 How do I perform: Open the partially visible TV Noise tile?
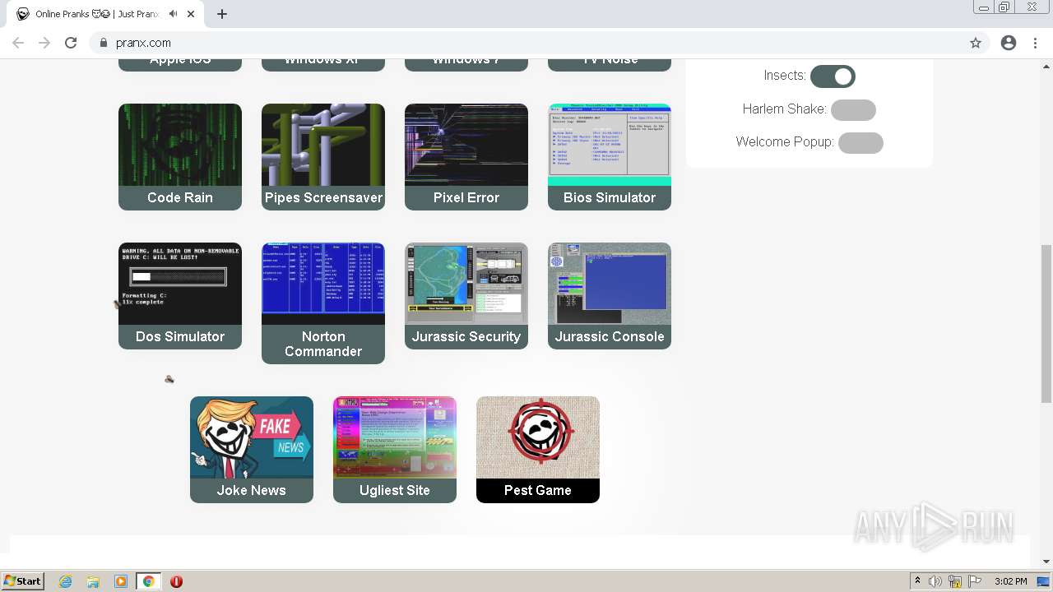coord(610,65)
